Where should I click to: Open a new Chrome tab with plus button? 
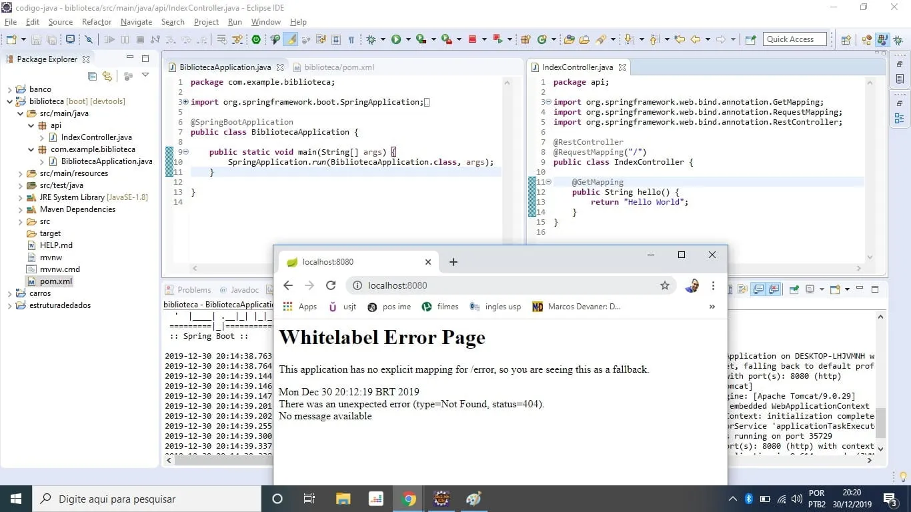coord(453,262)
